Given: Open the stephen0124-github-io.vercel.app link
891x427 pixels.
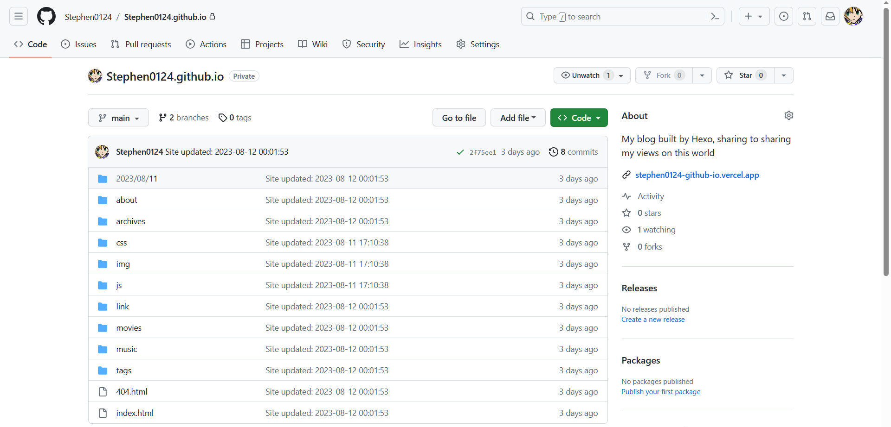Looking at the screenshot, I should pyautogui.click(x=697, y=175).
